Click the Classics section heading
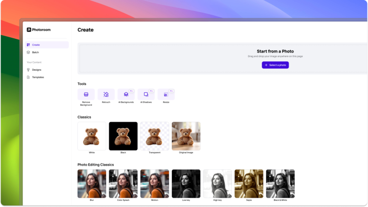 point(84,117)
